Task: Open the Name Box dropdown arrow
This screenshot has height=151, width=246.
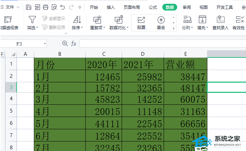Action: [45, 44]
